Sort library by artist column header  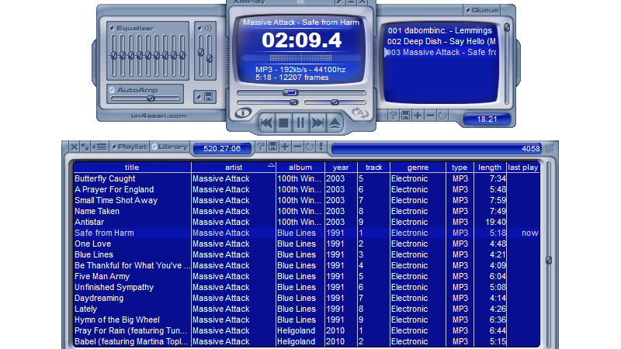(234, 168)
